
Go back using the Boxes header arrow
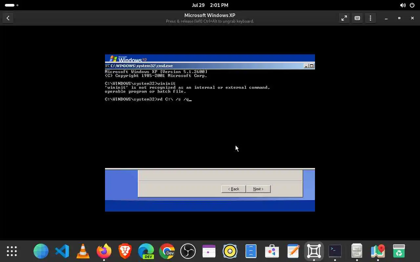(8, 18)
